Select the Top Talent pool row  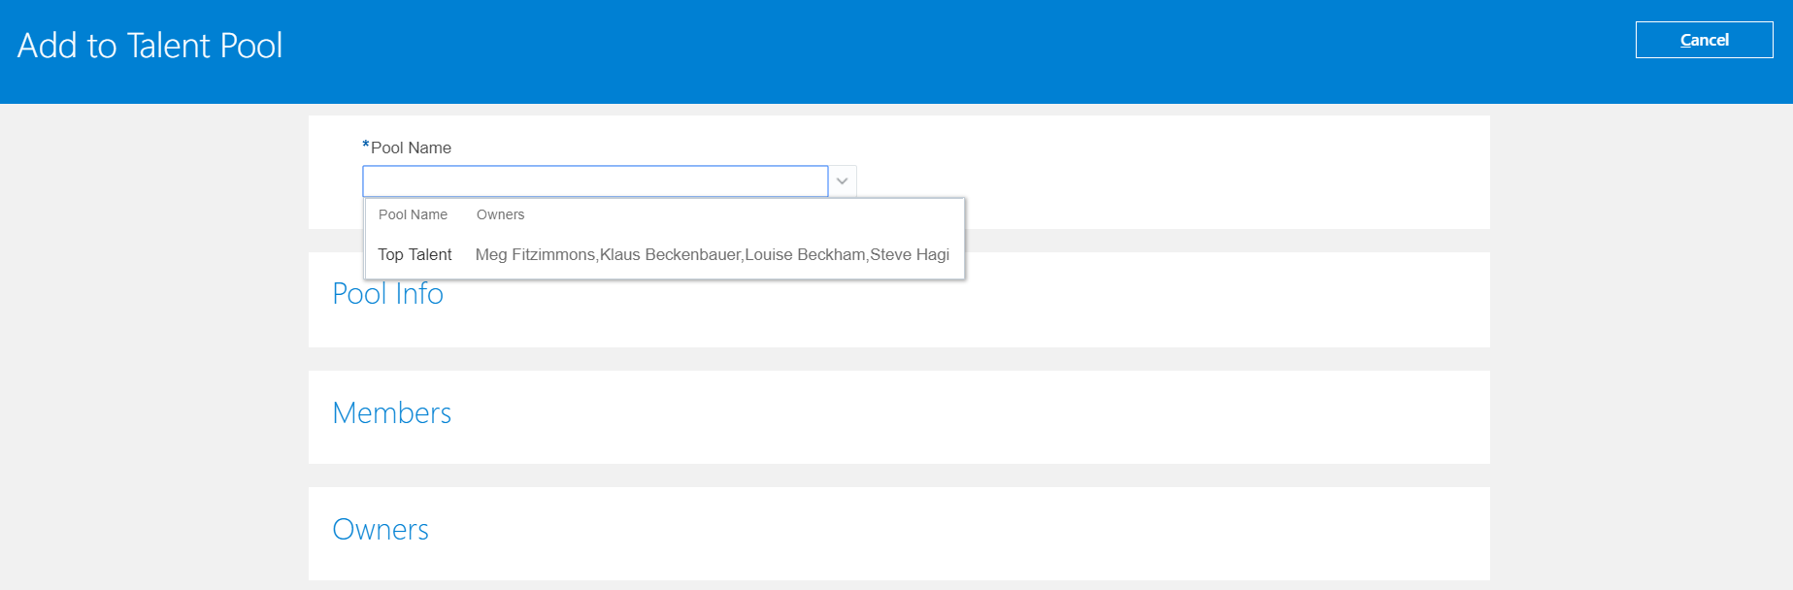point(664,254)
